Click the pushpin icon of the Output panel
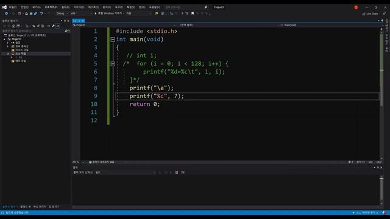Image resolution: width=390 pixels, height=219 pixels. pyautogui.click(x=378, y=168)
